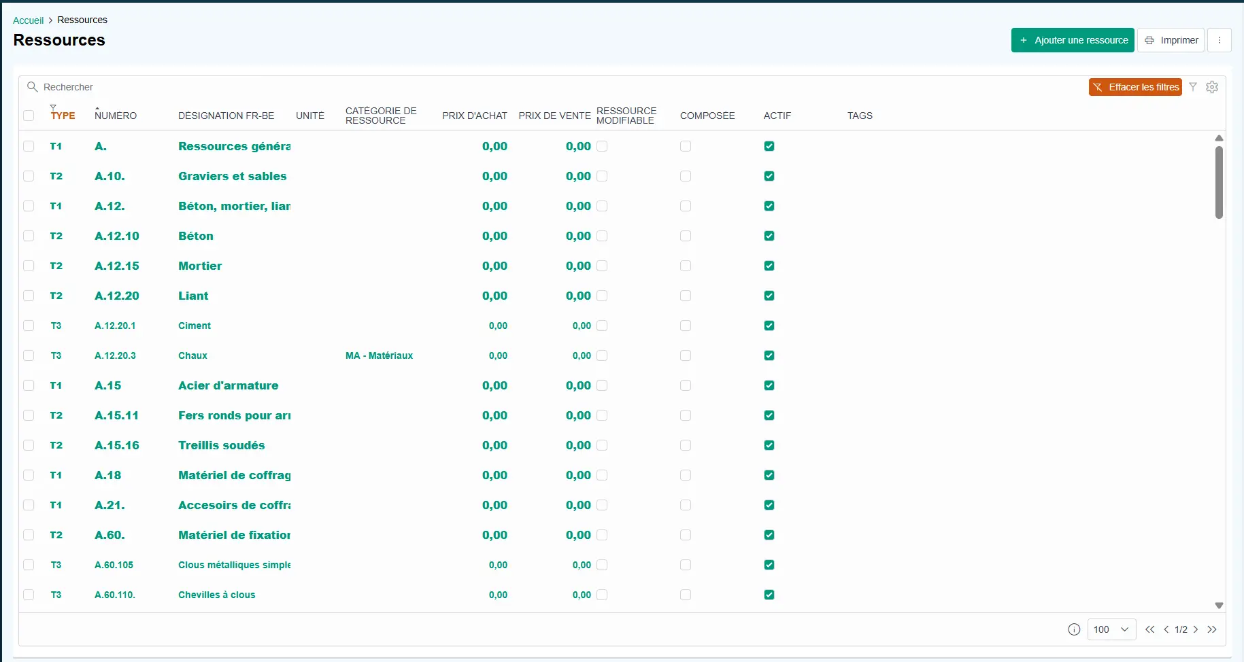Click the search magnifier icon
The width and height of the screenshot is (1244, 662).
(32, 87)
